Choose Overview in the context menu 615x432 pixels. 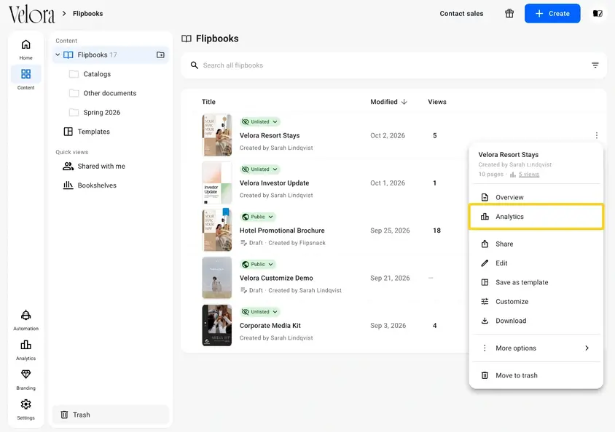(536, 197)
